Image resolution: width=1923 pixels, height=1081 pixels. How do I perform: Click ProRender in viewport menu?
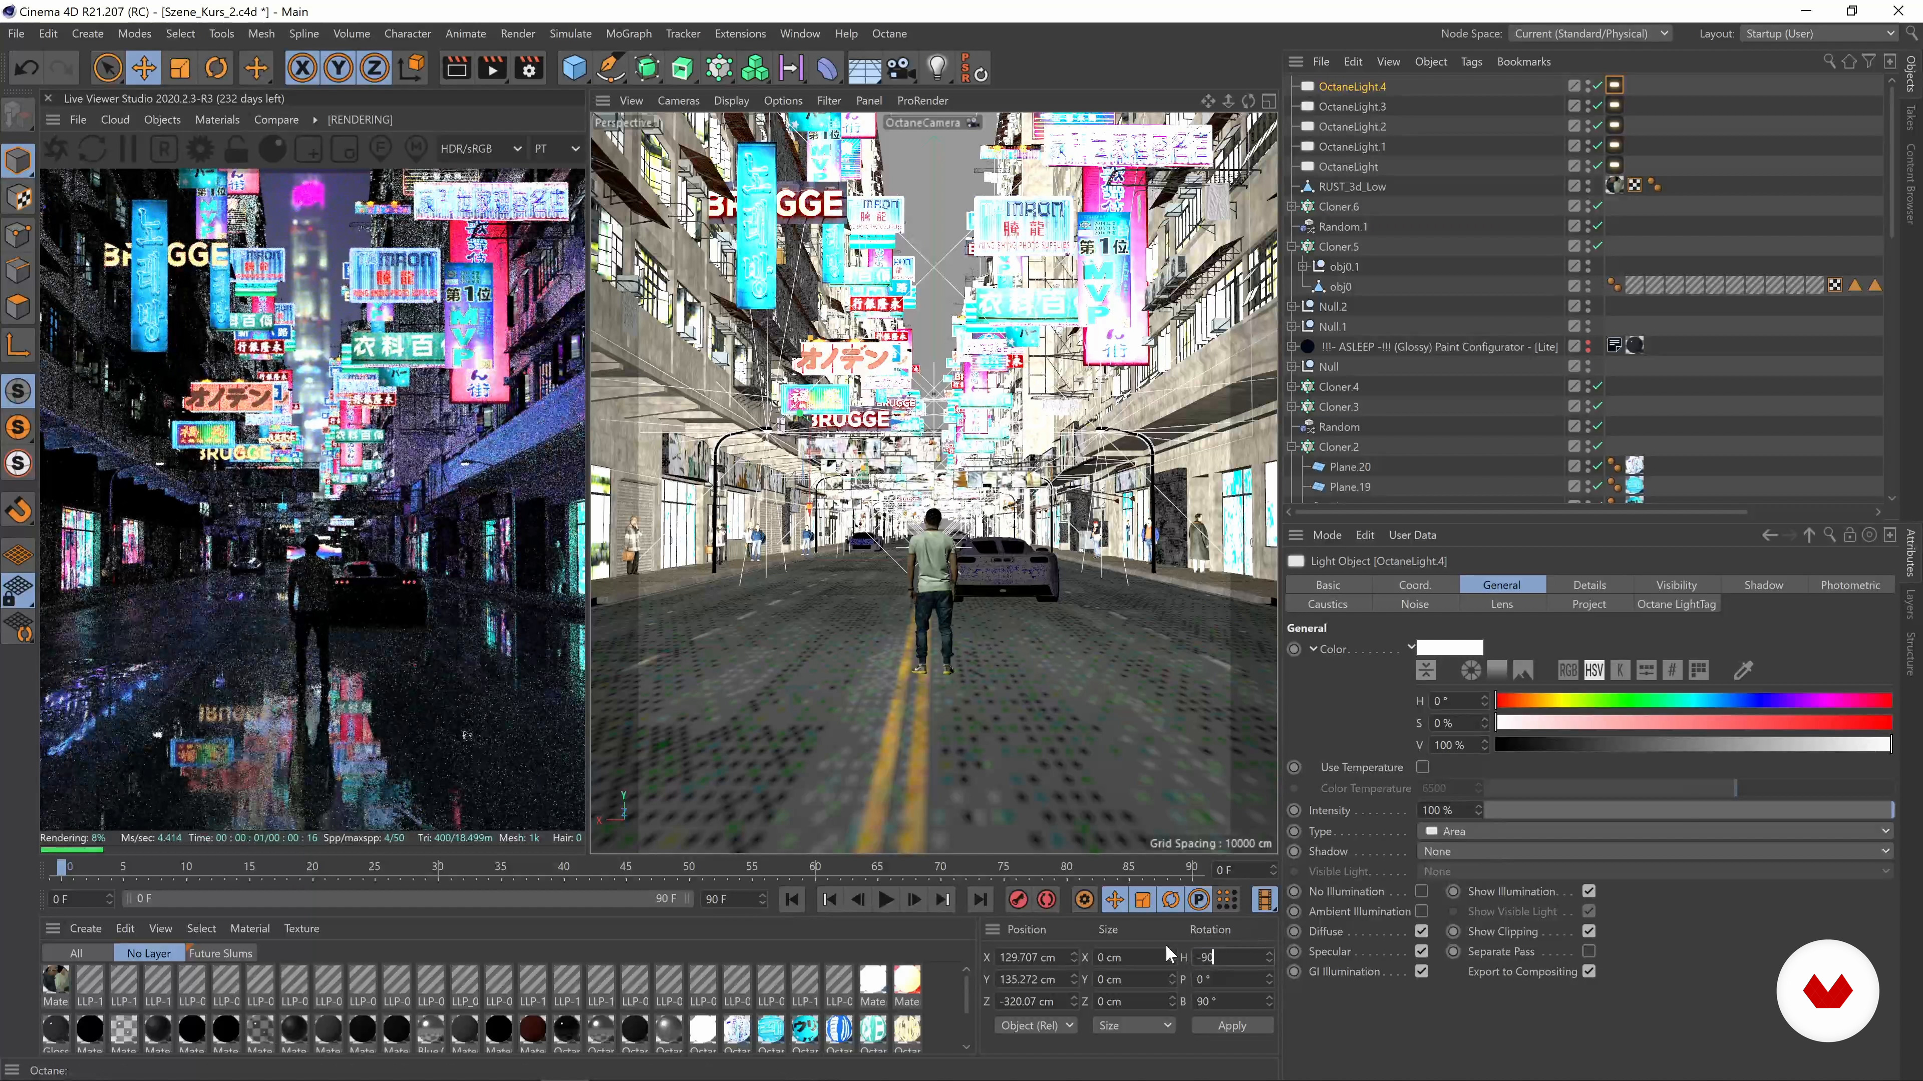pyautogui.click(x=922, y=100)
